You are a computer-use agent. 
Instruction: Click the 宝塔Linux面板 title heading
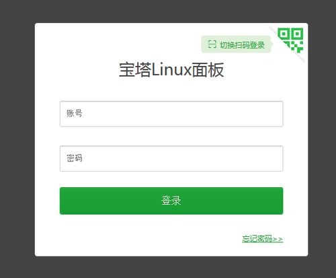(171, 70)
